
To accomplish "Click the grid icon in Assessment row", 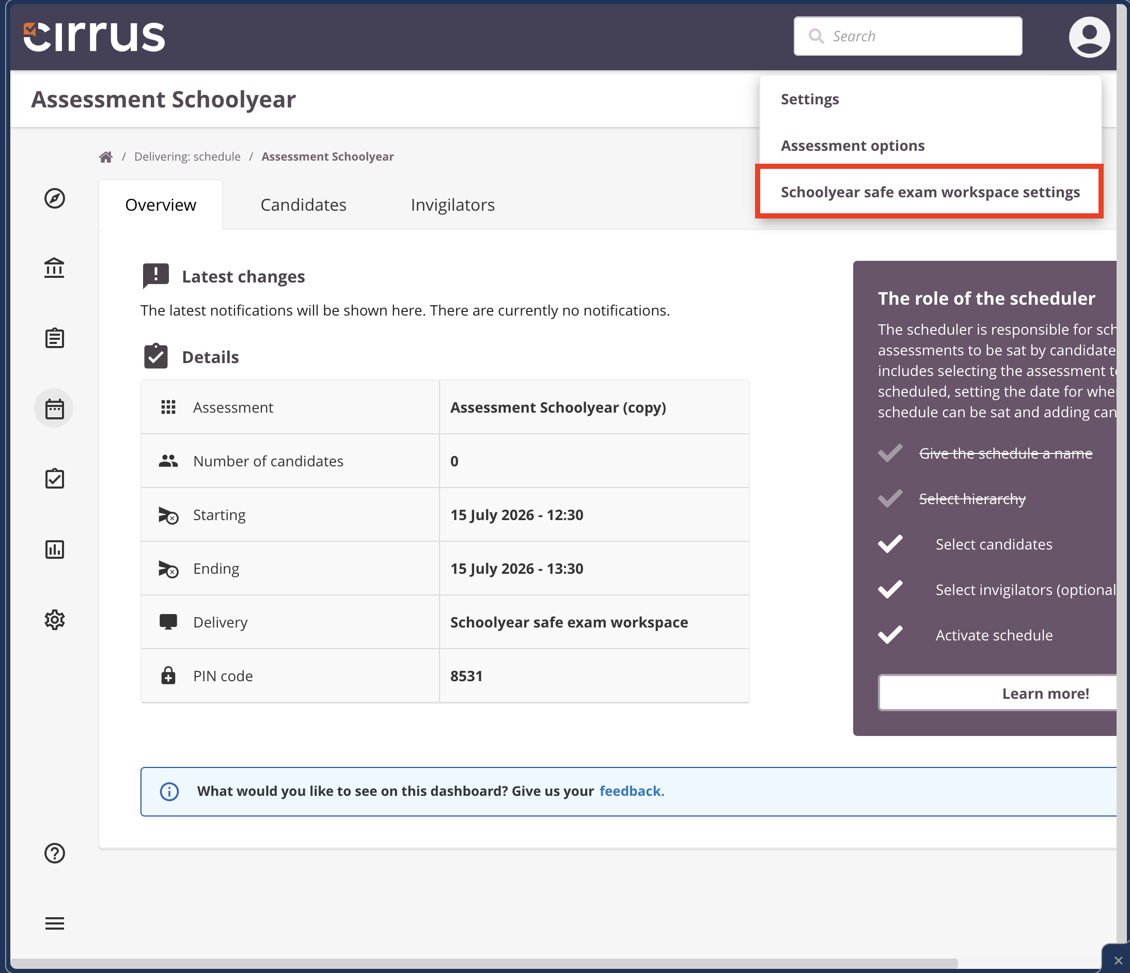I will click(168, 407).
